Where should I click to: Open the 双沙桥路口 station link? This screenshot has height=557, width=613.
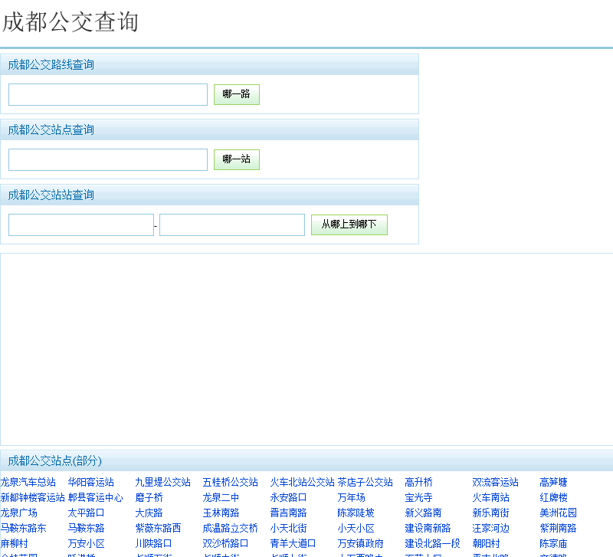pyautogui.click(x=225, y=544)
